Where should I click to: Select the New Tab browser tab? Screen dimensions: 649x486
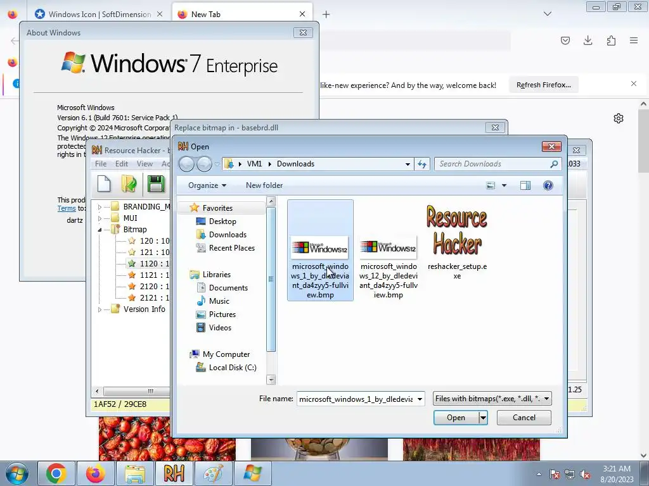241,15
